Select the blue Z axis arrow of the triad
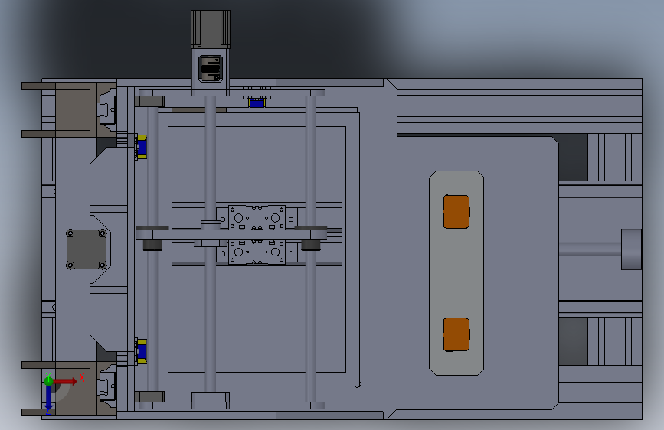The image size is (664, 430). pos(49,398)
